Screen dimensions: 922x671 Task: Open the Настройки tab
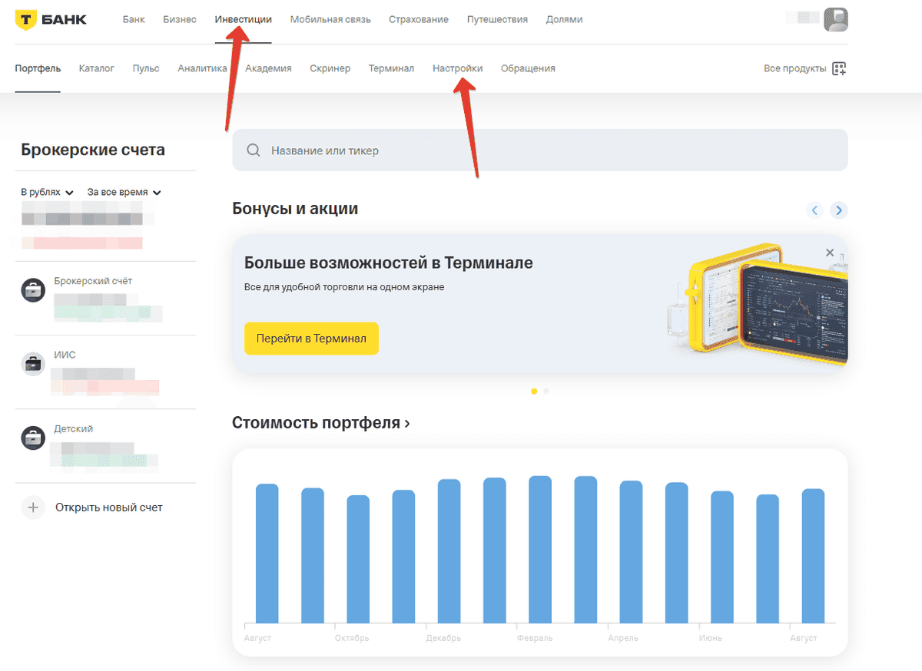(x=457, y=68)
